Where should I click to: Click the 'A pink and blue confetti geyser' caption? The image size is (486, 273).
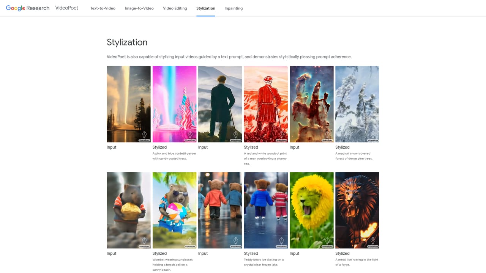(174, 156)
